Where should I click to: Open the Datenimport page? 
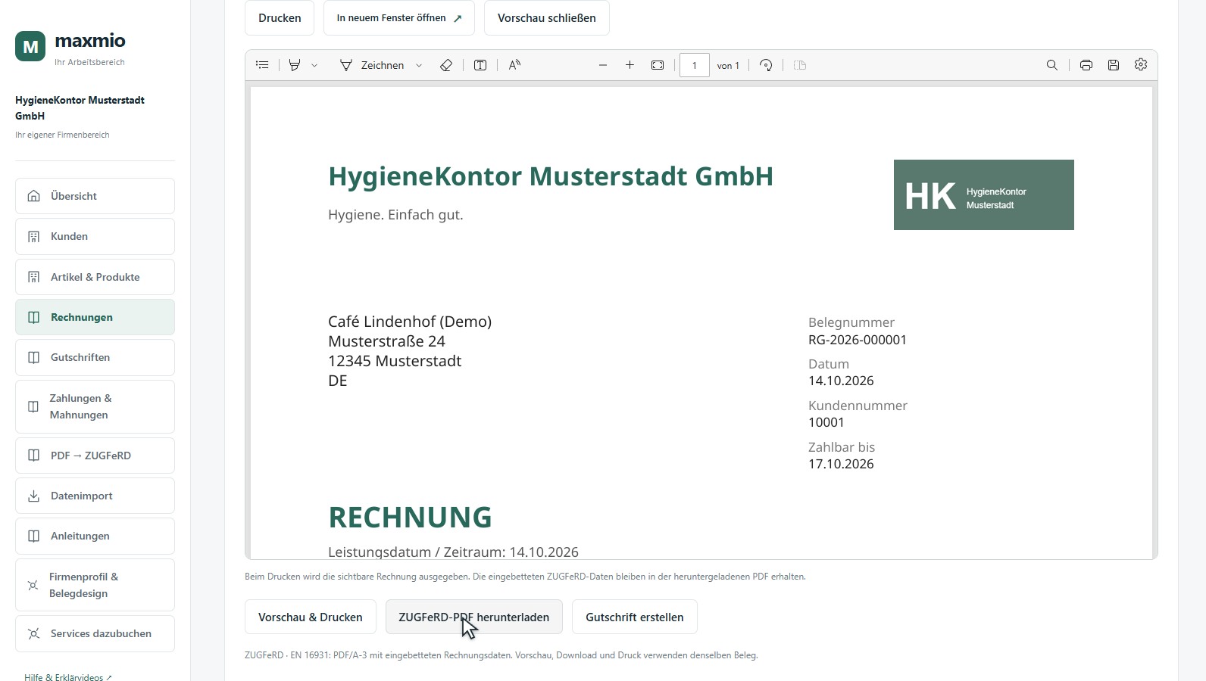[95, 496]
